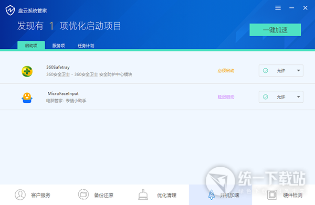
Task: Click the MicroFaceInput item name
Action: click(63, 93)
